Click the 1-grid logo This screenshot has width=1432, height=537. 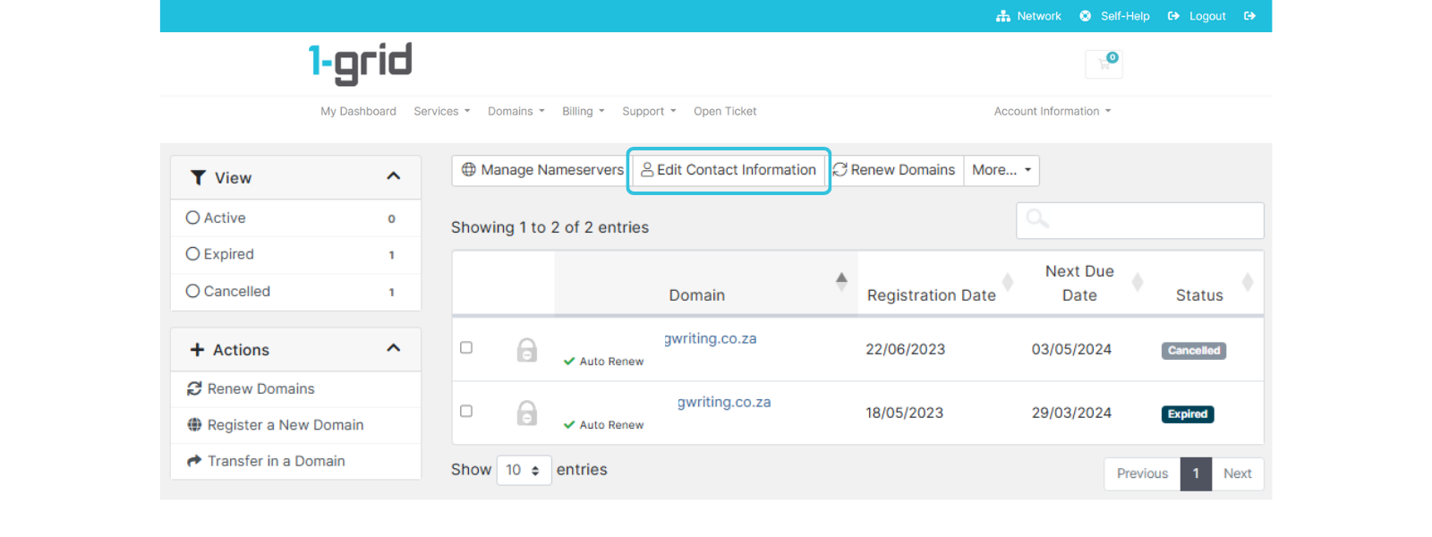[361, 64]
